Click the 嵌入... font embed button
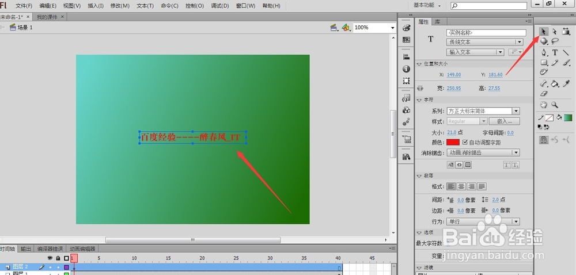Screen dimensions: 576x275 [x=505, y=121]
